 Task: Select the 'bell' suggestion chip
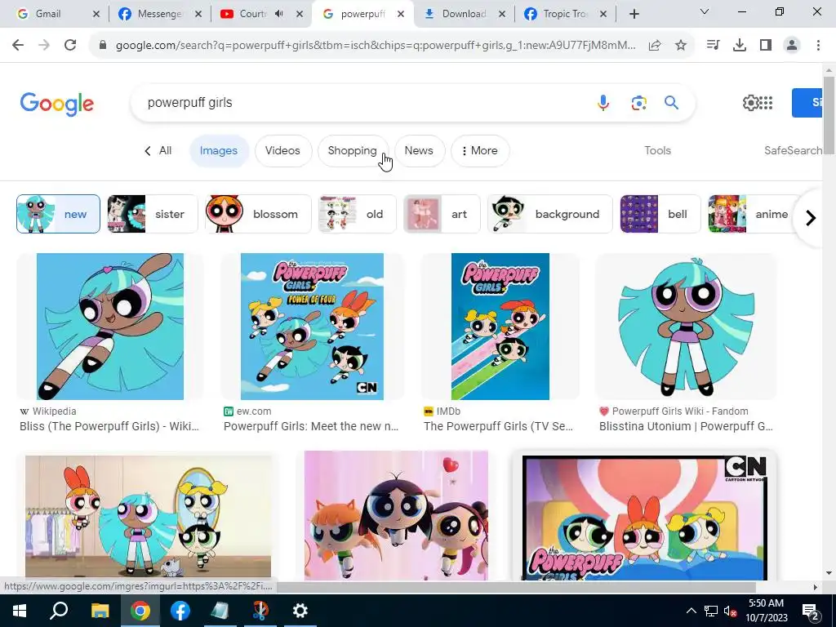tap(660, 214)
